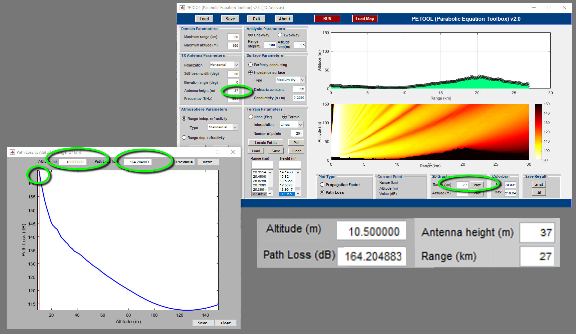Select None (Flat) terrain
The width and height of the screenshot is (576, 334).
(251, 117)
